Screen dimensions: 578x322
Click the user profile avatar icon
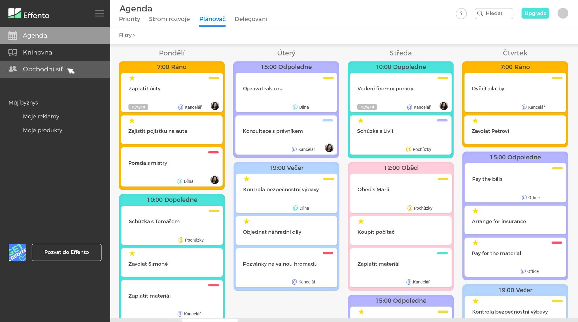click(563, 13)
